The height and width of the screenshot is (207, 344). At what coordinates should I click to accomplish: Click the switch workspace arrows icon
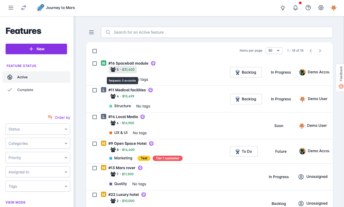point(24,8)
